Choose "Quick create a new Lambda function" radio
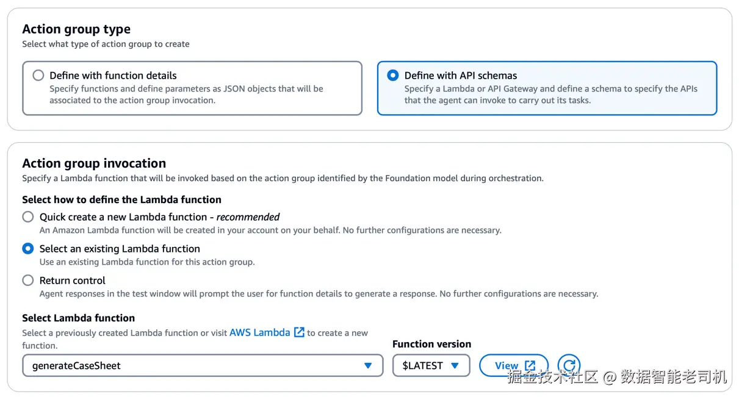This screenshot has height=397, width=739. coord(28,217)
